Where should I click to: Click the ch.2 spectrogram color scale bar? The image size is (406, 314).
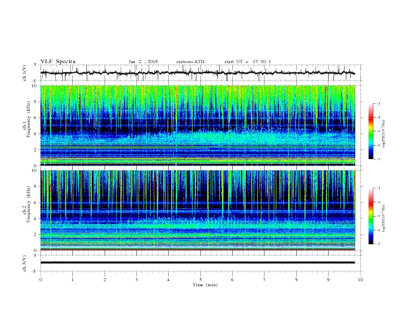(371, 216)
